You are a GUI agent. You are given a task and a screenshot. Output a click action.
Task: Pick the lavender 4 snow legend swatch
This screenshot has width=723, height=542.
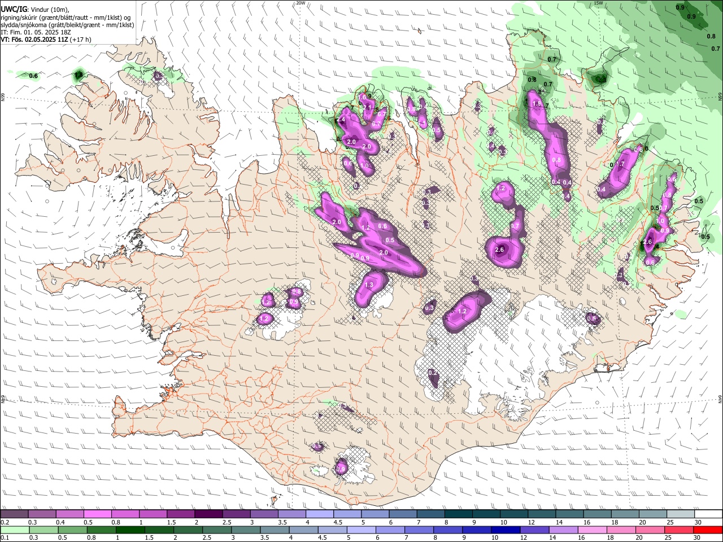(320, 514)
